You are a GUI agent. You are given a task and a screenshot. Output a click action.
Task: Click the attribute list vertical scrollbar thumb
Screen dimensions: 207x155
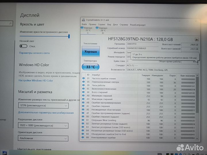click(x=197, y=95)
